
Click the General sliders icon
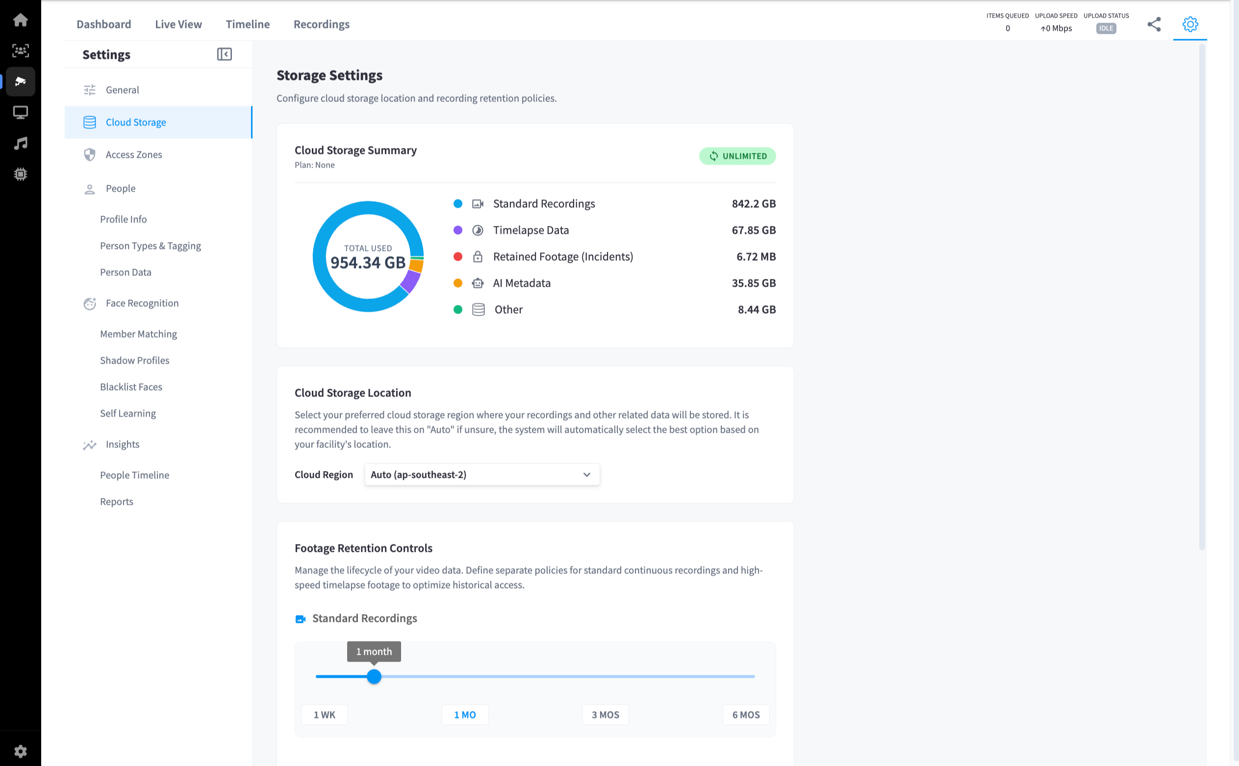(x=90, y=90)
